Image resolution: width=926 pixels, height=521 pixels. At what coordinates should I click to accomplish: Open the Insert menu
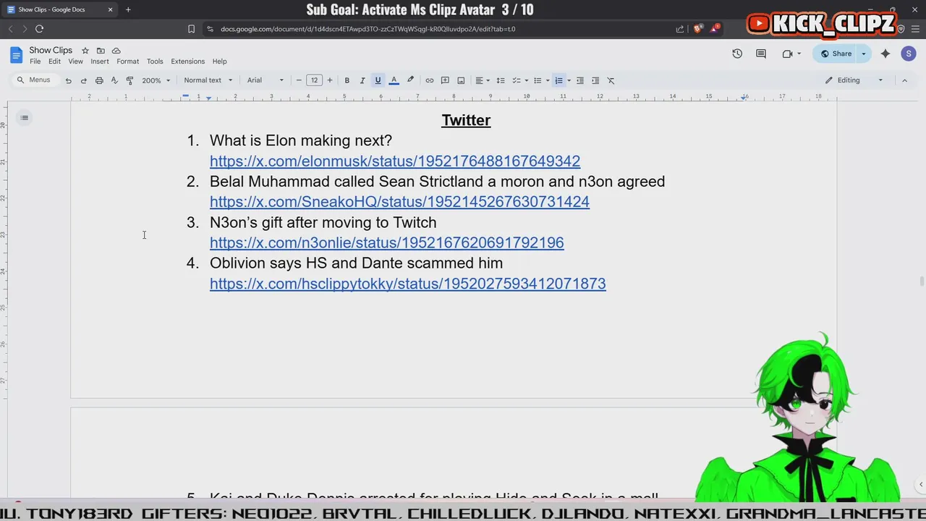(100, 62)
